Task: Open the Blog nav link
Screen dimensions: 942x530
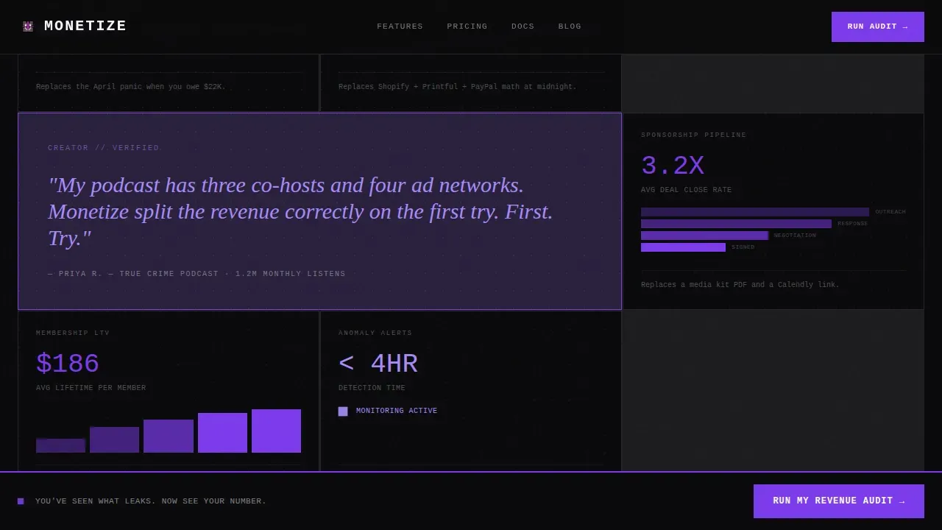Action: coord(570,26)
